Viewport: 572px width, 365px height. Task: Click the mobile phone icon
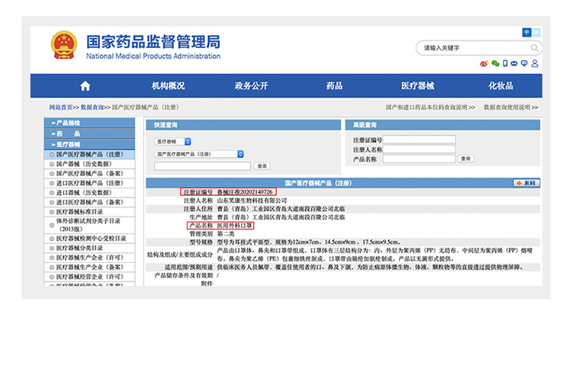click(504, 63)
